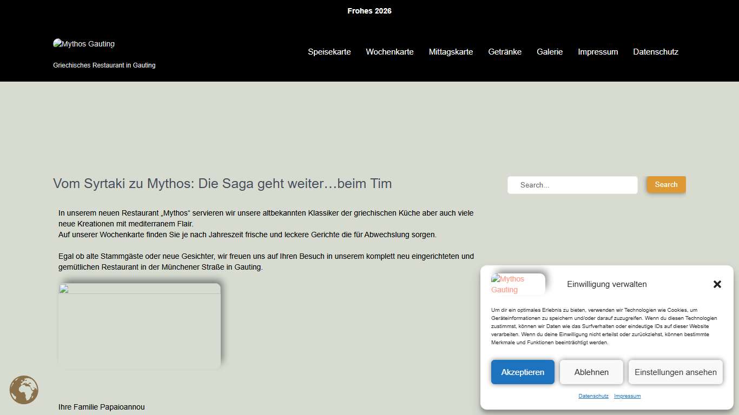Close the consent dialog with X
Screen dimensions: 739x415
(717, 284)
